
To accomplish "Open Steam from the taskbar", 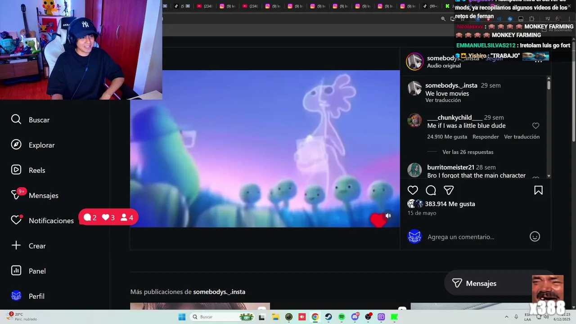I will 328,317.
